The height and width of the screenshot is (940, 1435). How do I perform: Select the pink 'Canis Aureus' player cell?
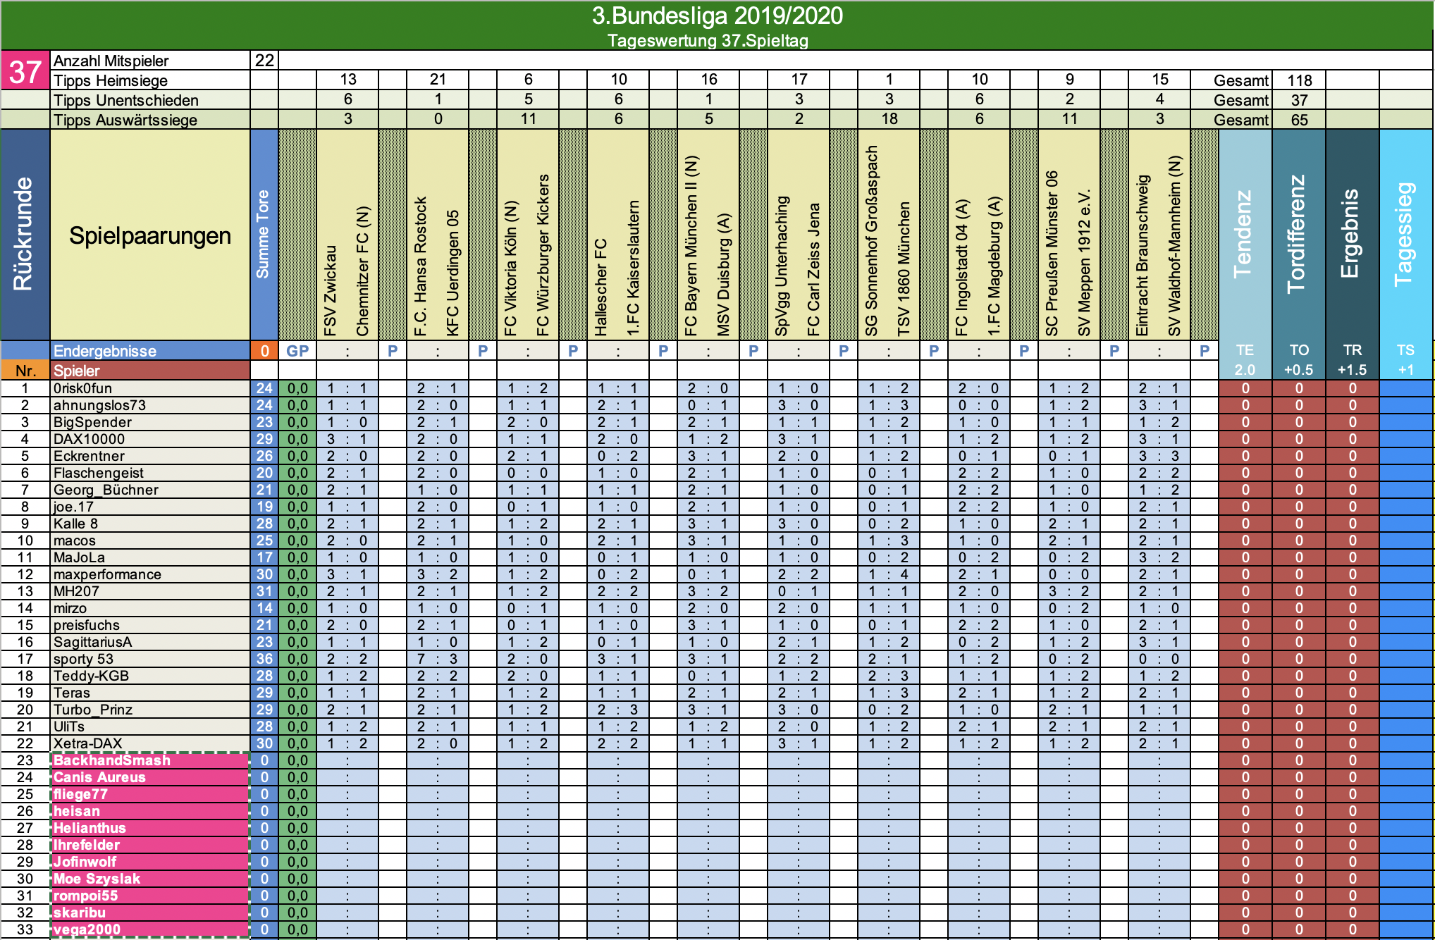[150, 777]
